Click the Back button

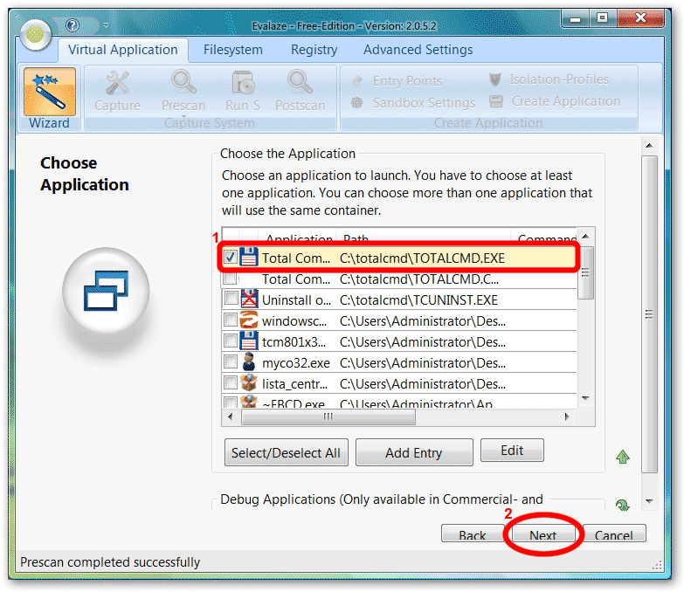(473, 533)
